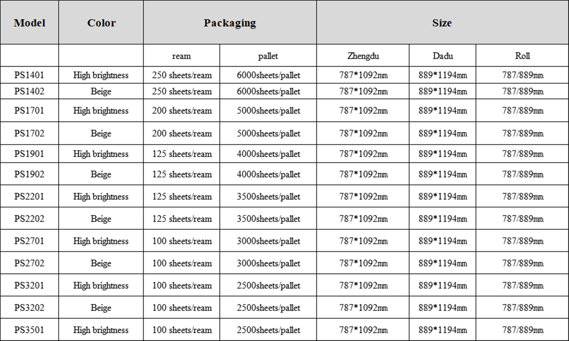Click the Packaging header cell
This screenshot has width=569, height=341.
(230, 23)
